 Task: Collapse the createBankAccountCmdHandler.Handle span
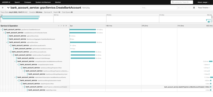(4, 33)
